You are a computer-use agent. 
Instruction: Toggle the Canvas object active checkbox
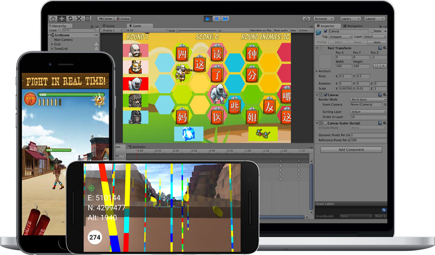pyautogui.click(x=325, y=31)
